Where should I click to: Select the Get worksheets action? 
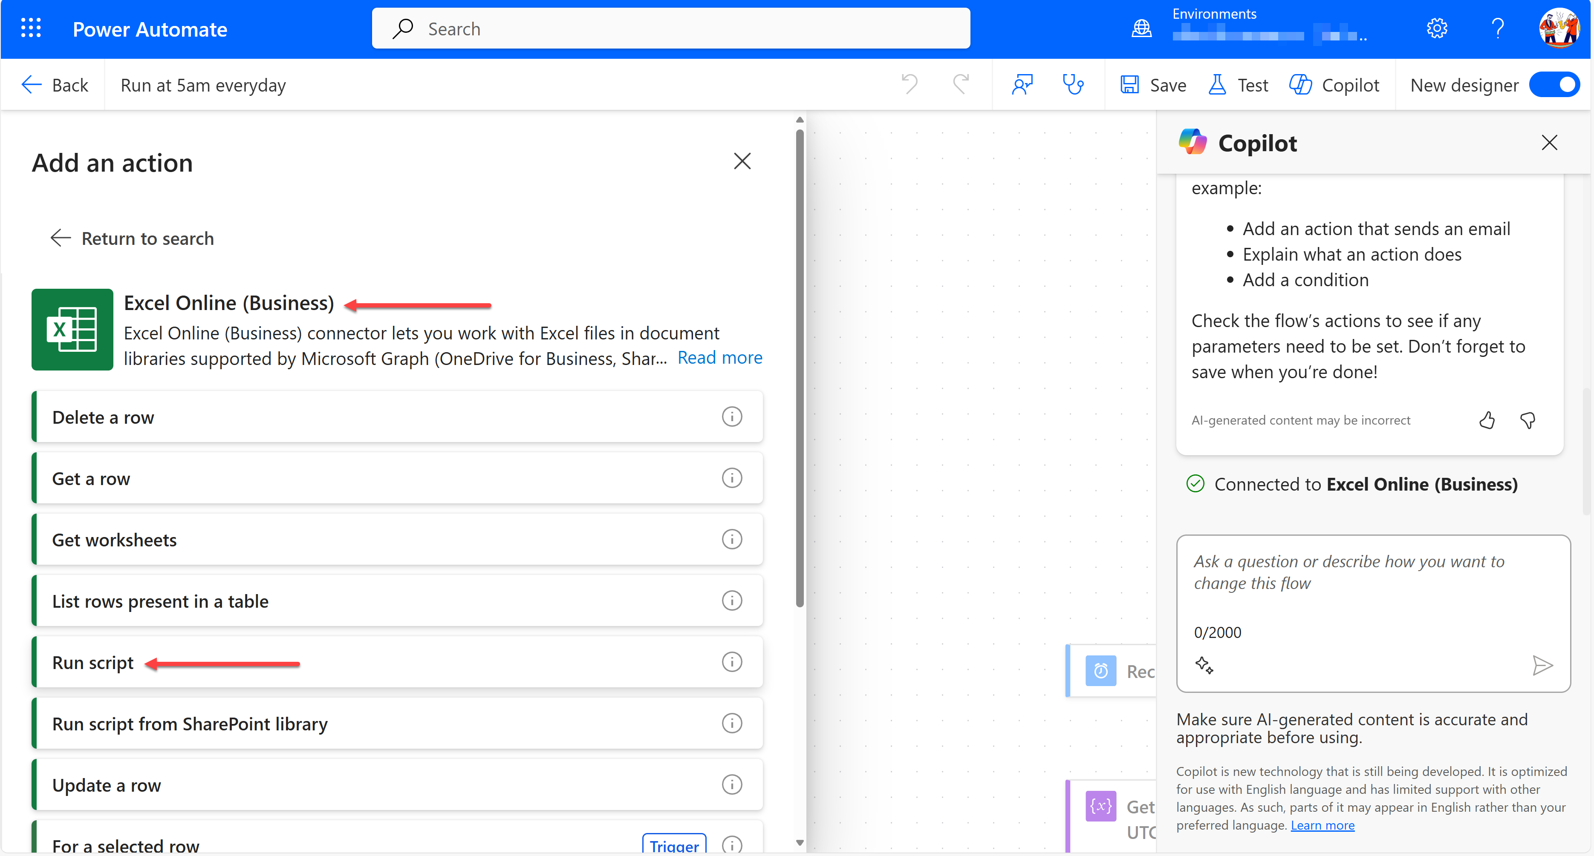point(397,539)
